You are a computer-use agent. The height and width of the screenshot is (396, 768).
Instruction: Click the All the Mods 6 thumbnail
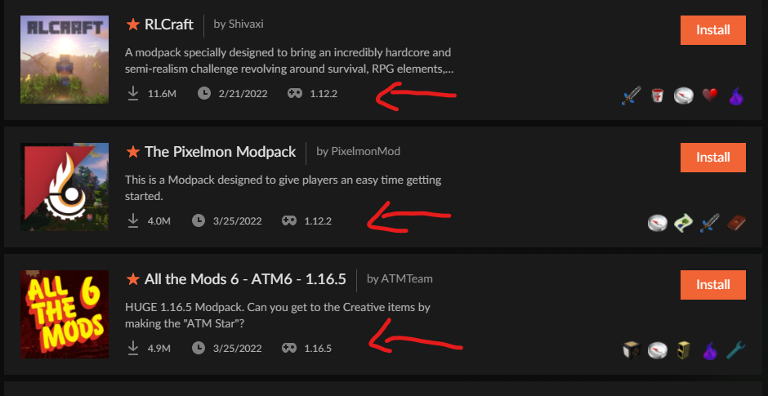click(x=65, y=314)
